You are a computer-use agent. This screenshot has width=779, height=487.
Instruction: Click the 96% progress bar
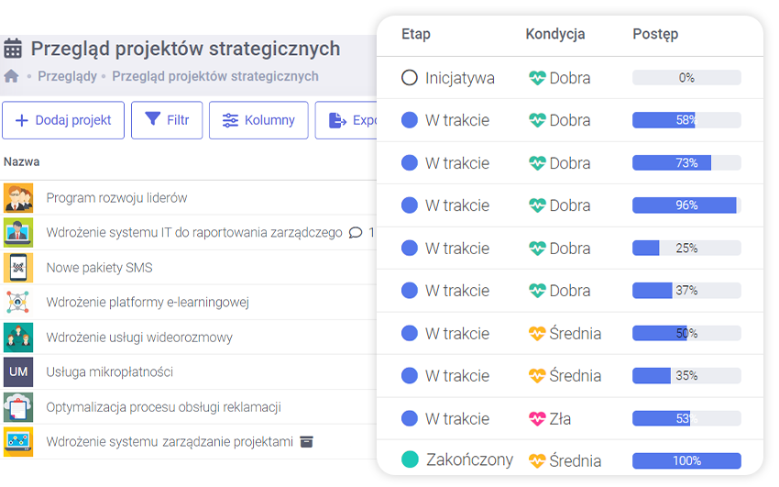686,205
